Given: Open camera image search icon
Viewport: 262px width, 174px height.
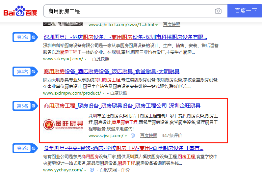Looking at the screenshot, I should [x=218, y=11].
